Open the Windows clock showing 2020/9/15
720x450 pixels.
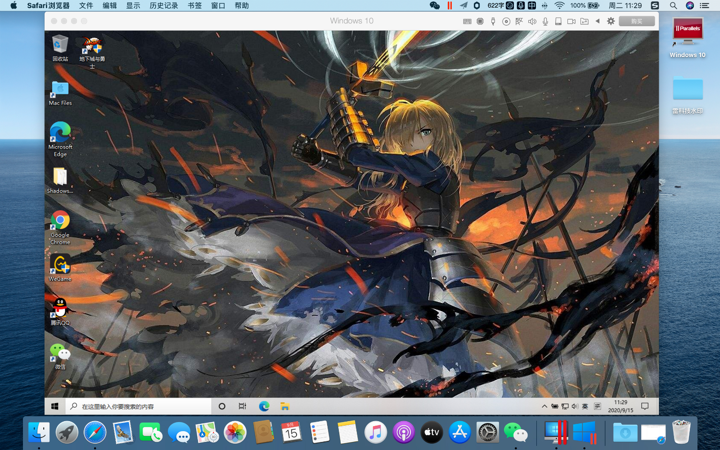tap(621, 406)
